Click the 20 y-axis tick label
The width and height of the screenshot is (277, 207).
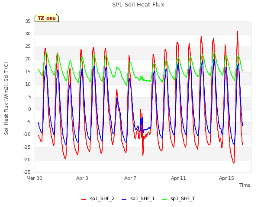click(x=28, y=59)
